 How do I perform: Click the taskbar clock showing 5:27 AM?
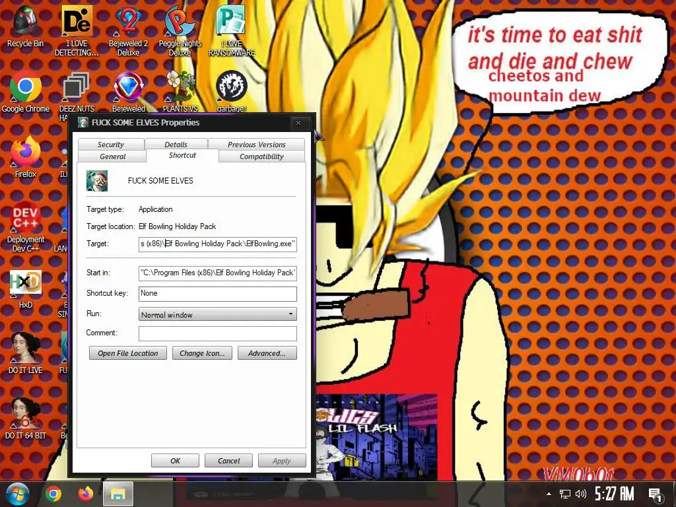(615, 494)
